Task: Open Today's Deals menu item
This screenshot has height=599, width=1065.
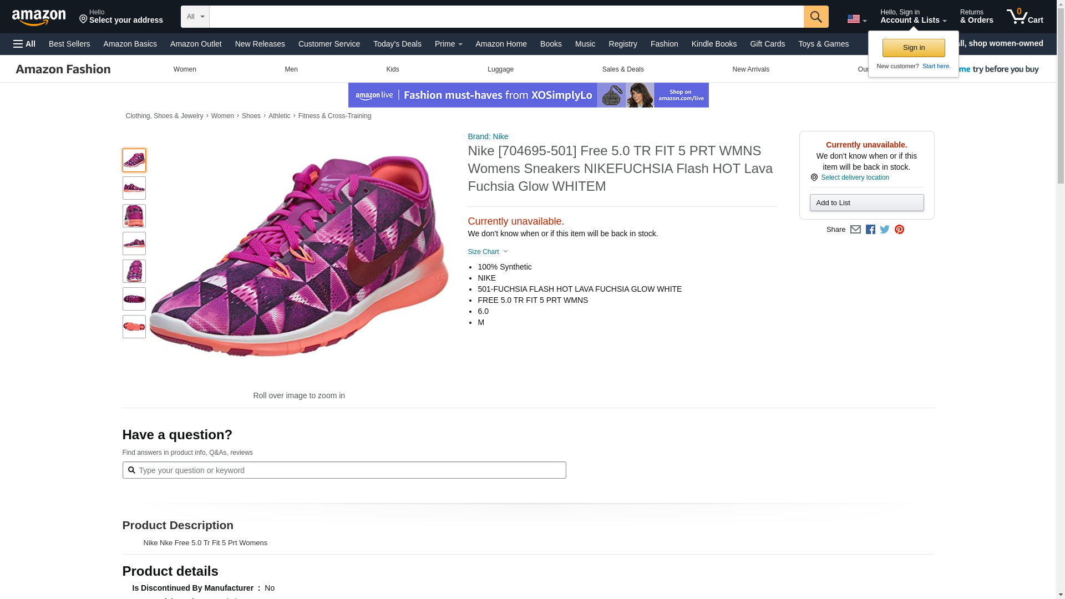Action: click(x=397, y=44)
